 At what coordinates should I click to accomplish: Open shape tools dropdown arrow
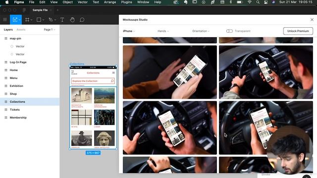(x=43, y=20)
